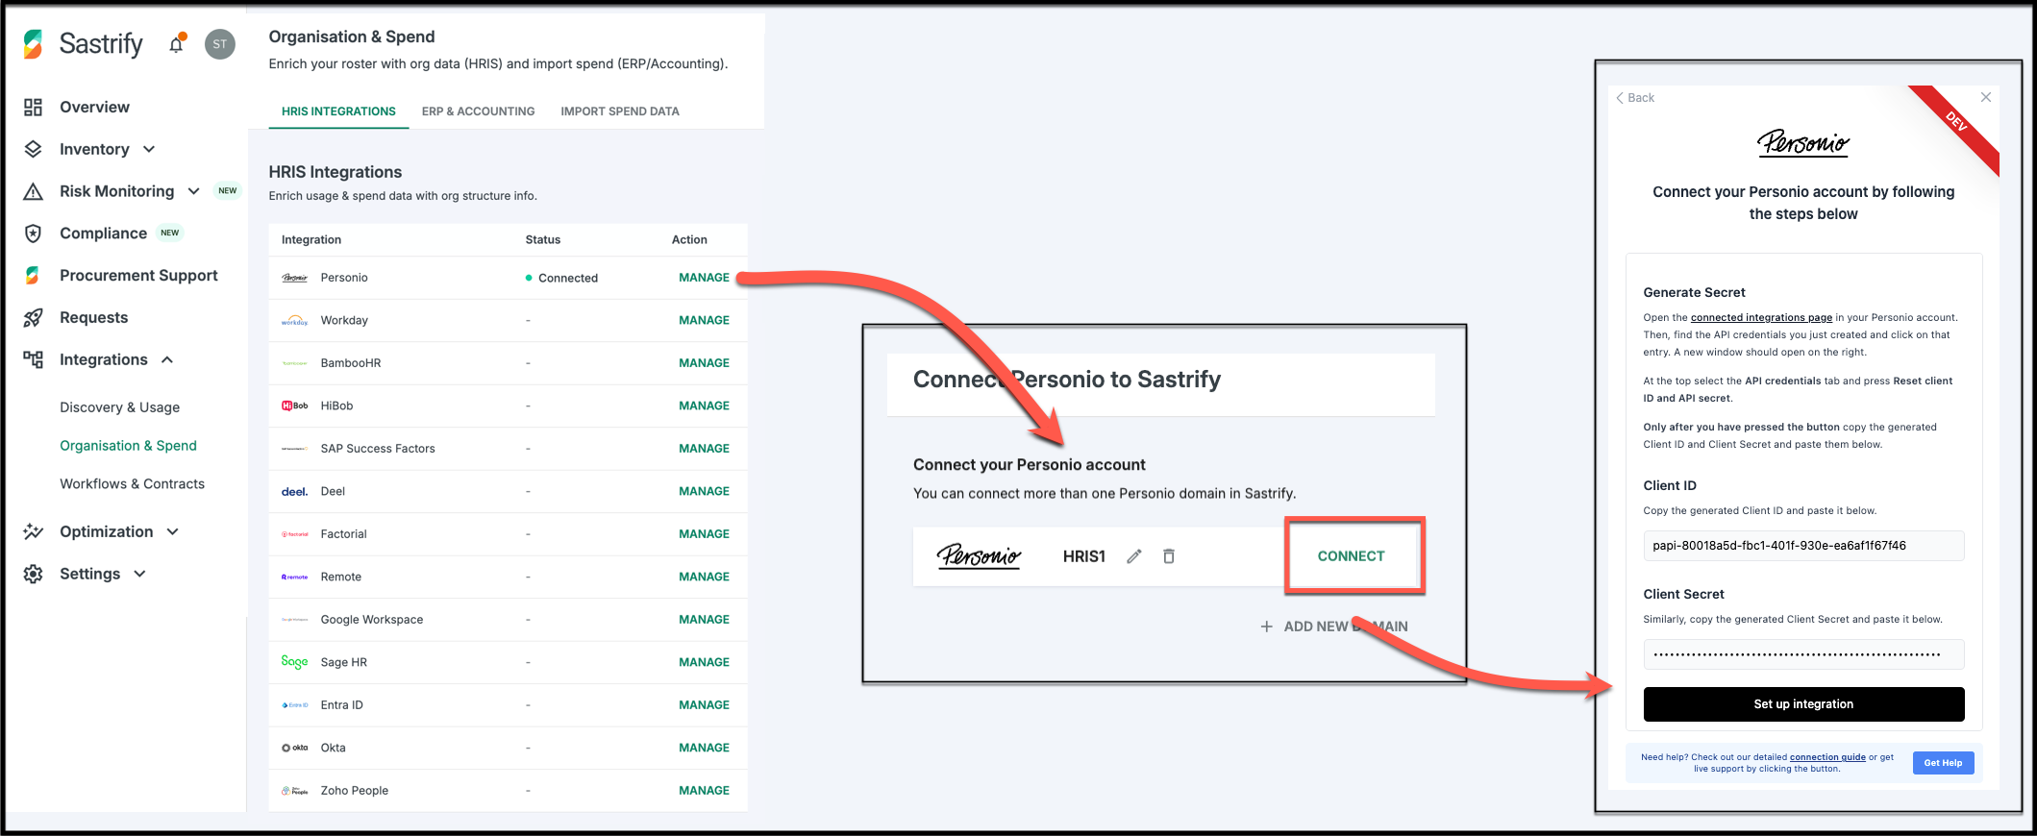Screen dimensions: 2037x836
Task: Click the Procurement Support icon
Action: [x=33, y=276]
